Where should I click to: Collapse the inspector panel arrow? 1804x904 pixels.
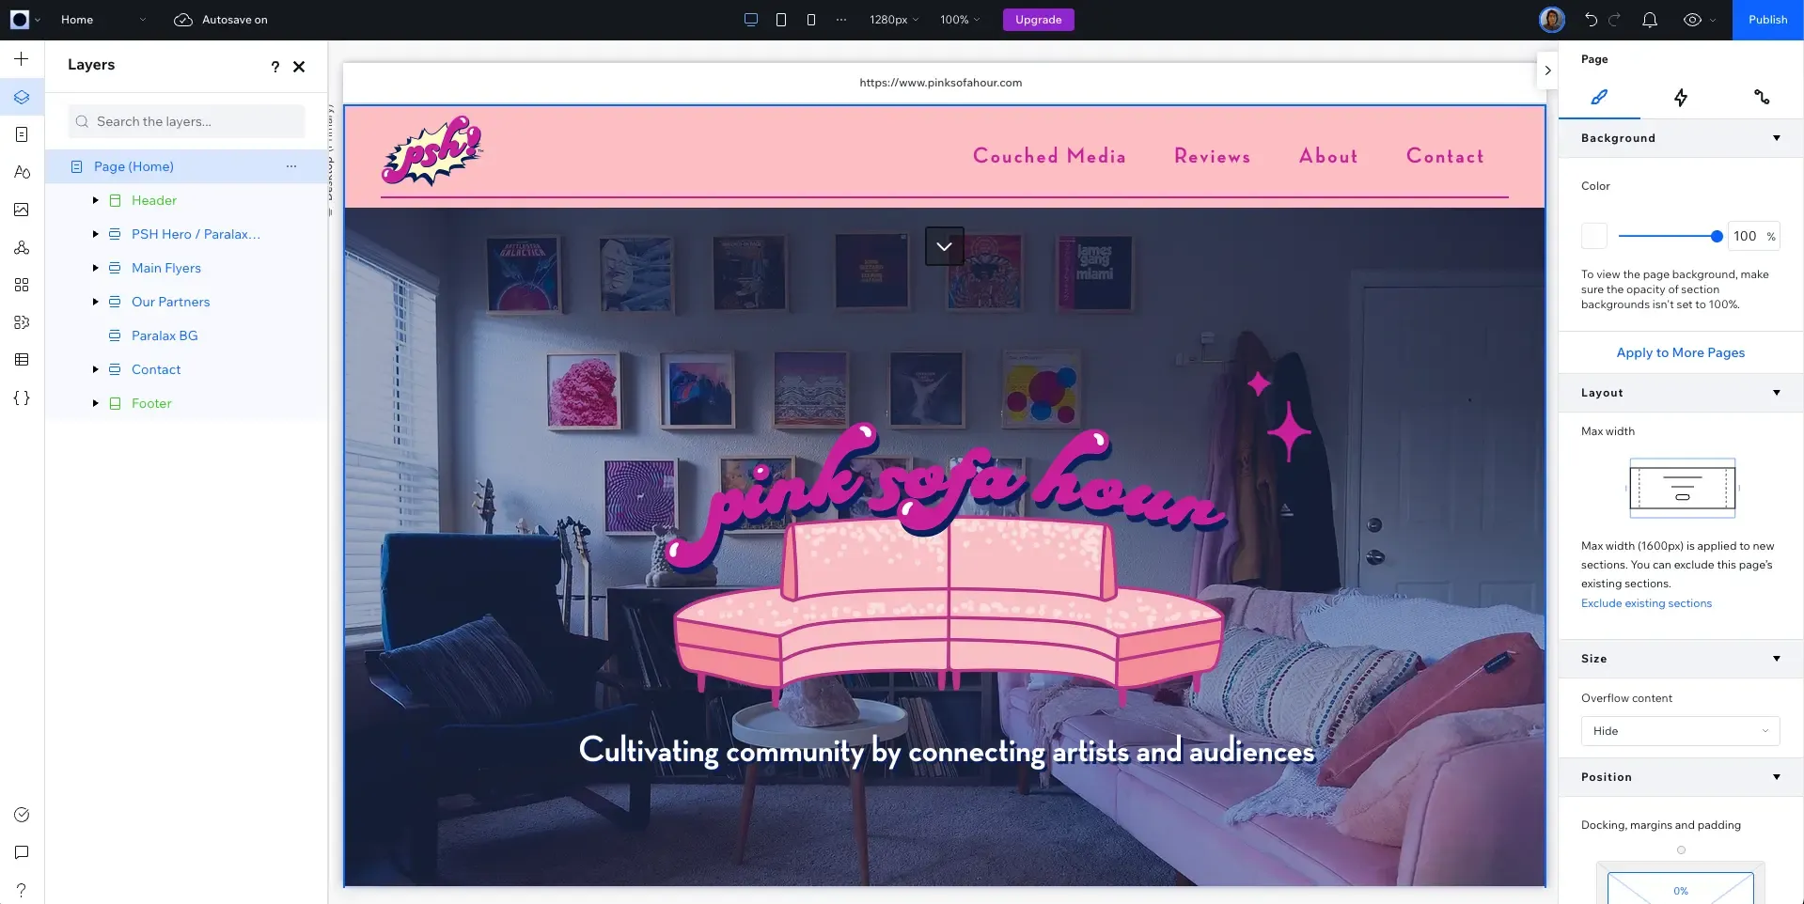tap(1547, 70)
